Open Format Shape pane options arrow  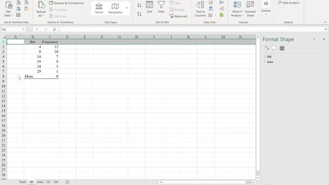(314, 39)
